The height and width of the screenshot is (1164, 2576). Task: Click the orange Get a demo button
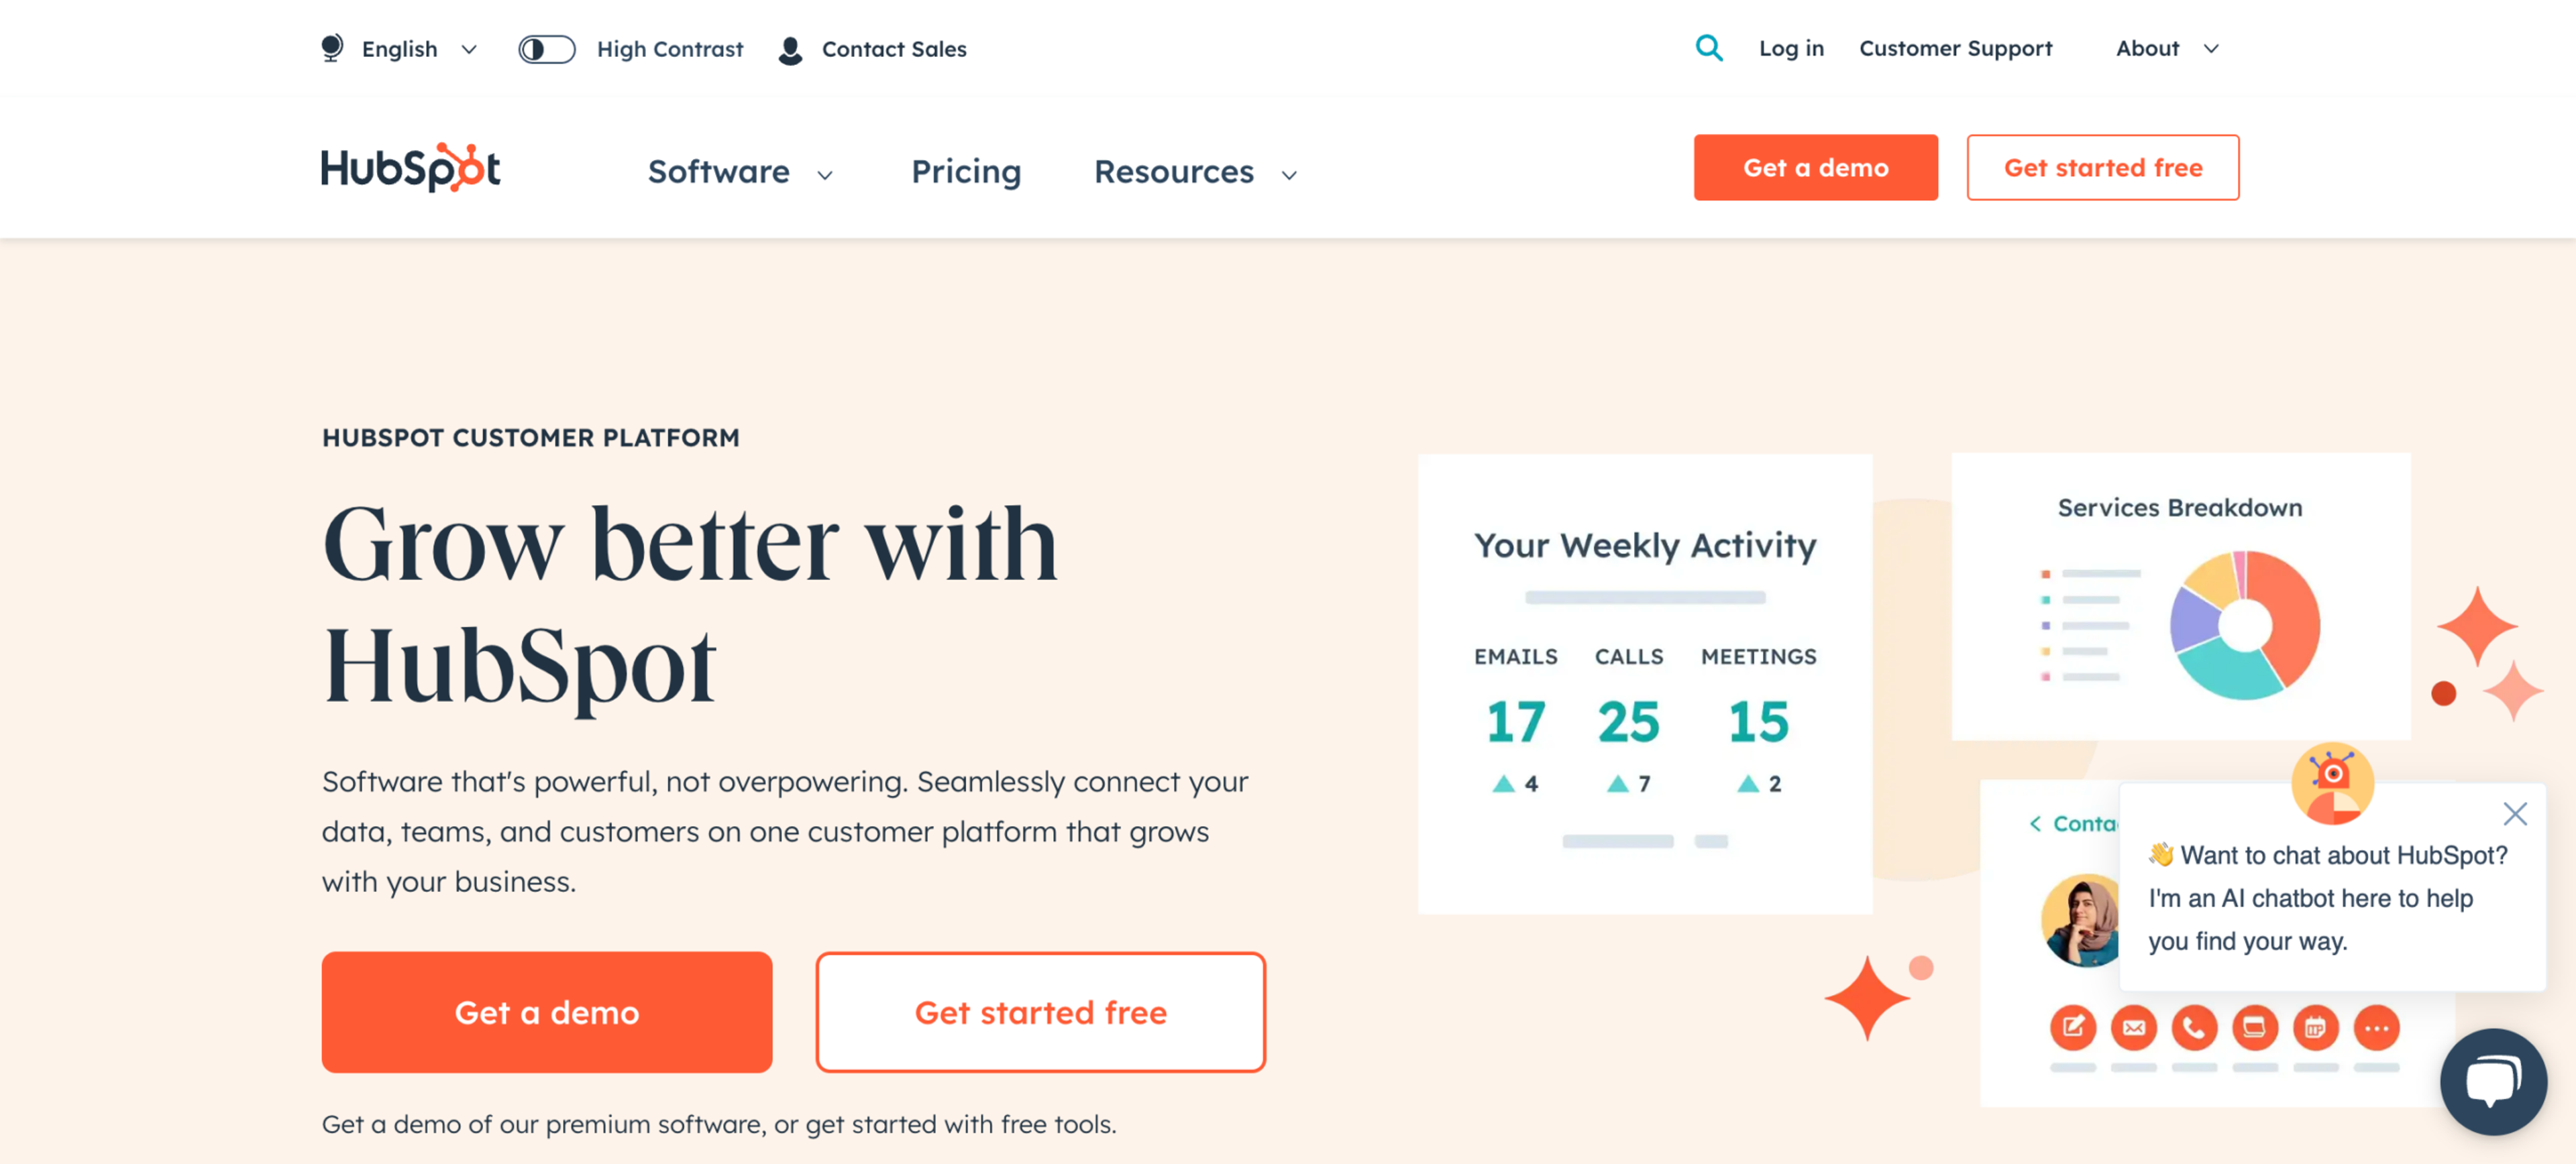1815,167
